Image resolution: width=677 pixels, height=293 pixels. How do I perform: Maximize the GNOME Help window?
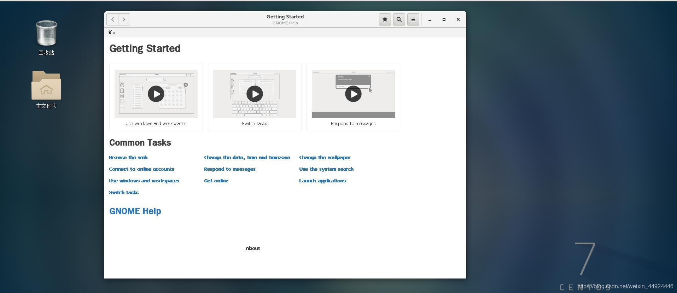coord(444,19)
